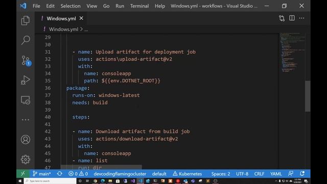Viewport: 327px width, 184px height.
Task: Click the feedback icon in status bar
Action: pos(291,174)
